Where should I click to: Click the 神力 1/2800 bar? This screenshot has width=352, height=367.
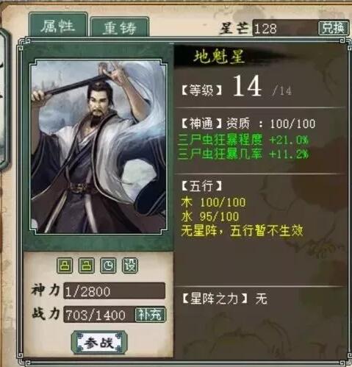[x=115, y=291]
